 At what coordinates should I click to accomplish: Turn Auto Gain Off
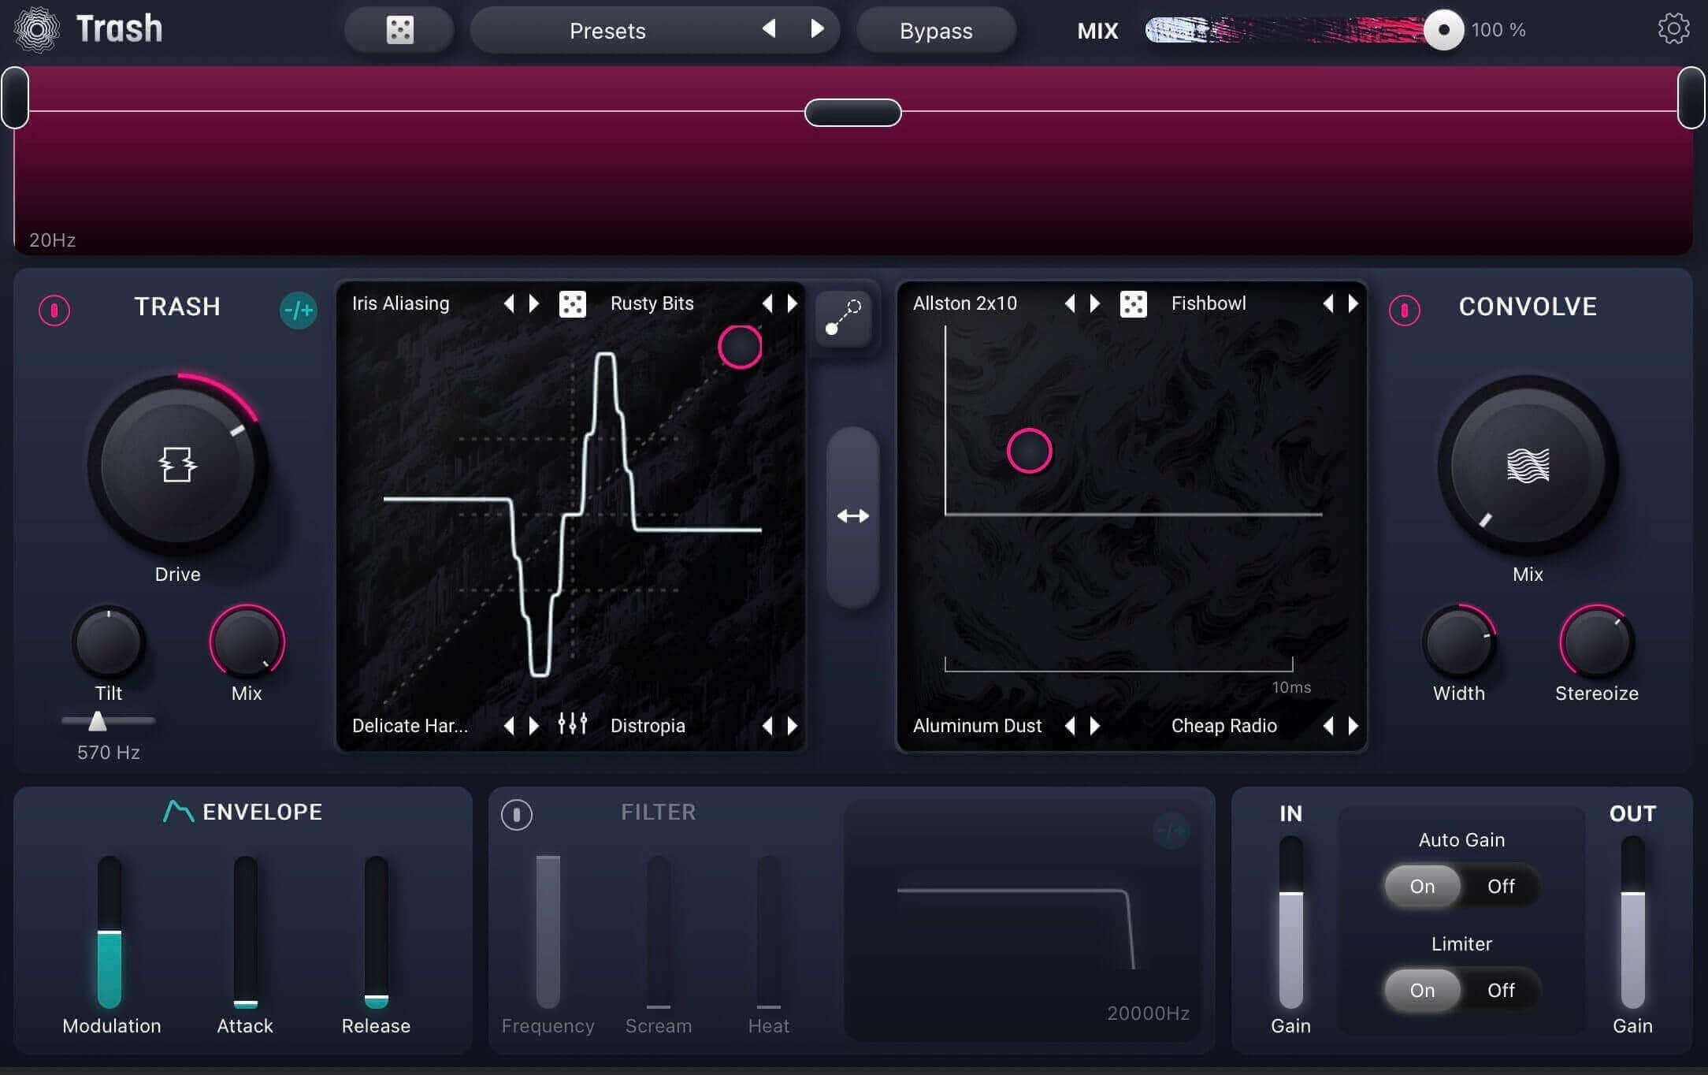(1501, 887)
